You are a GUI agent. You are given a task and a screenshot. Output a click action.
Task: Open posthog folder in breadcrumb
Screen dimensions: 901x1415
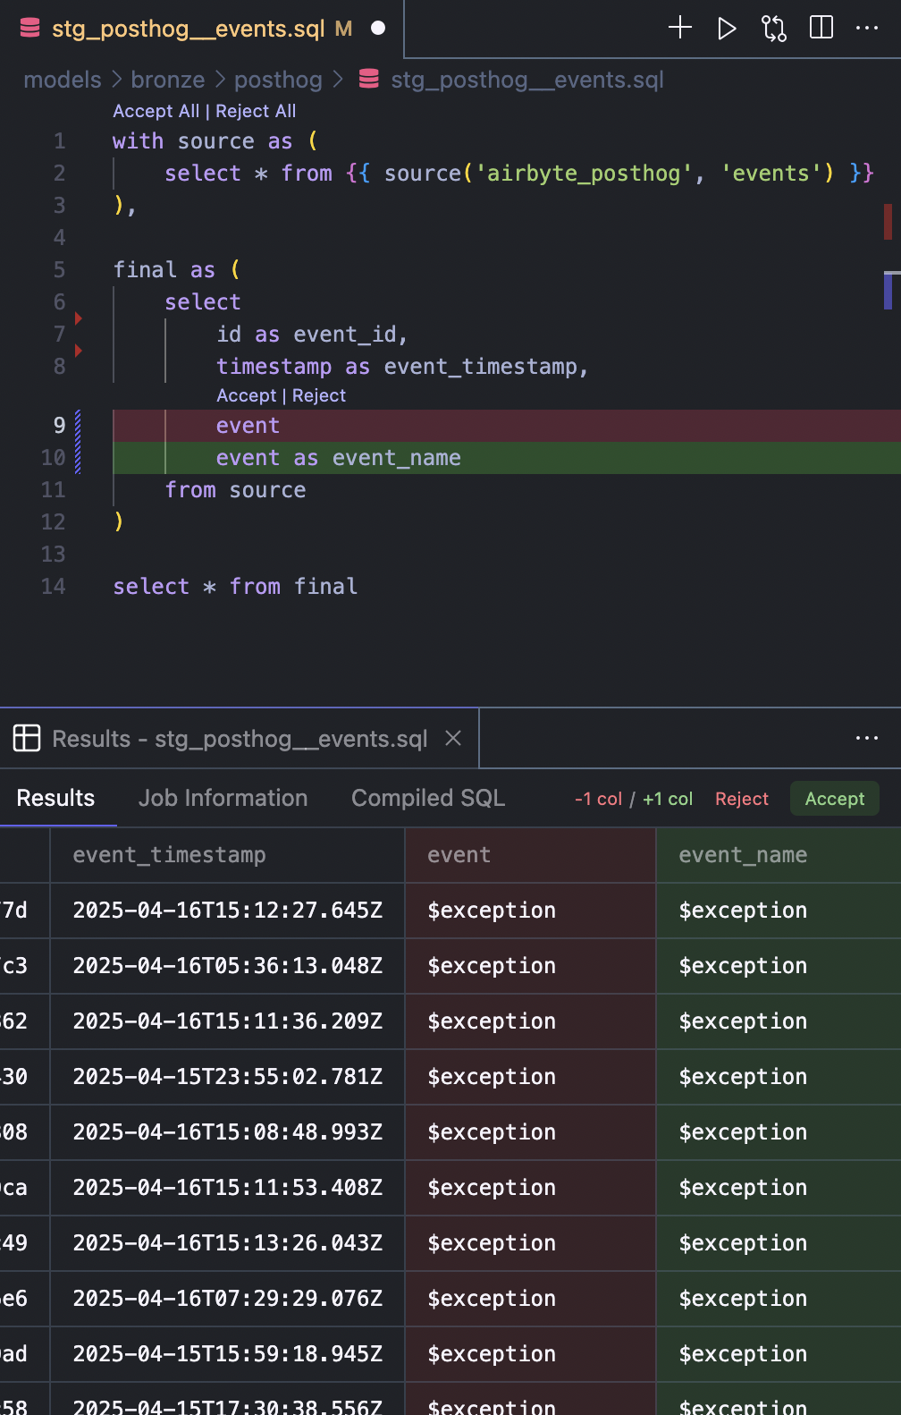point(278,80)
